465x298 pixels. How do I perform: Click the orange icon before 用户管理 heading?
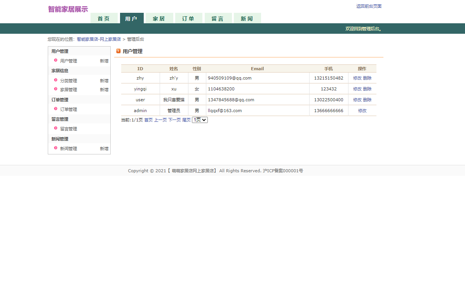point(118,51)
